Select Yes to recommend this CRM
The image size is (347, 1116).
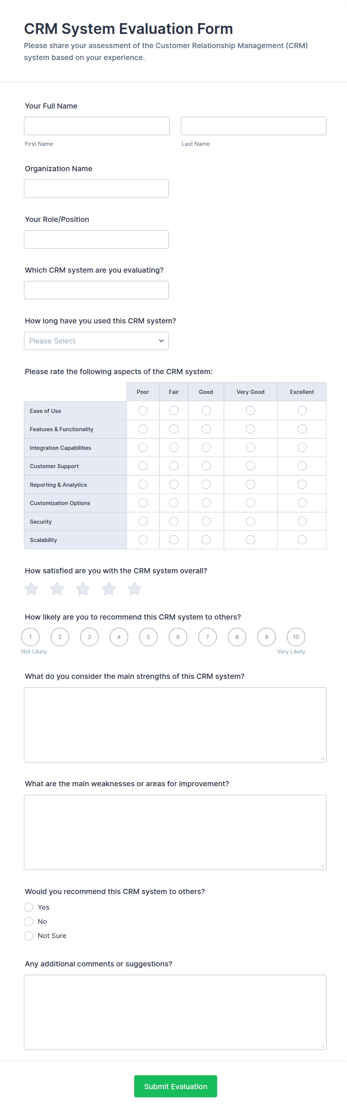29,907
